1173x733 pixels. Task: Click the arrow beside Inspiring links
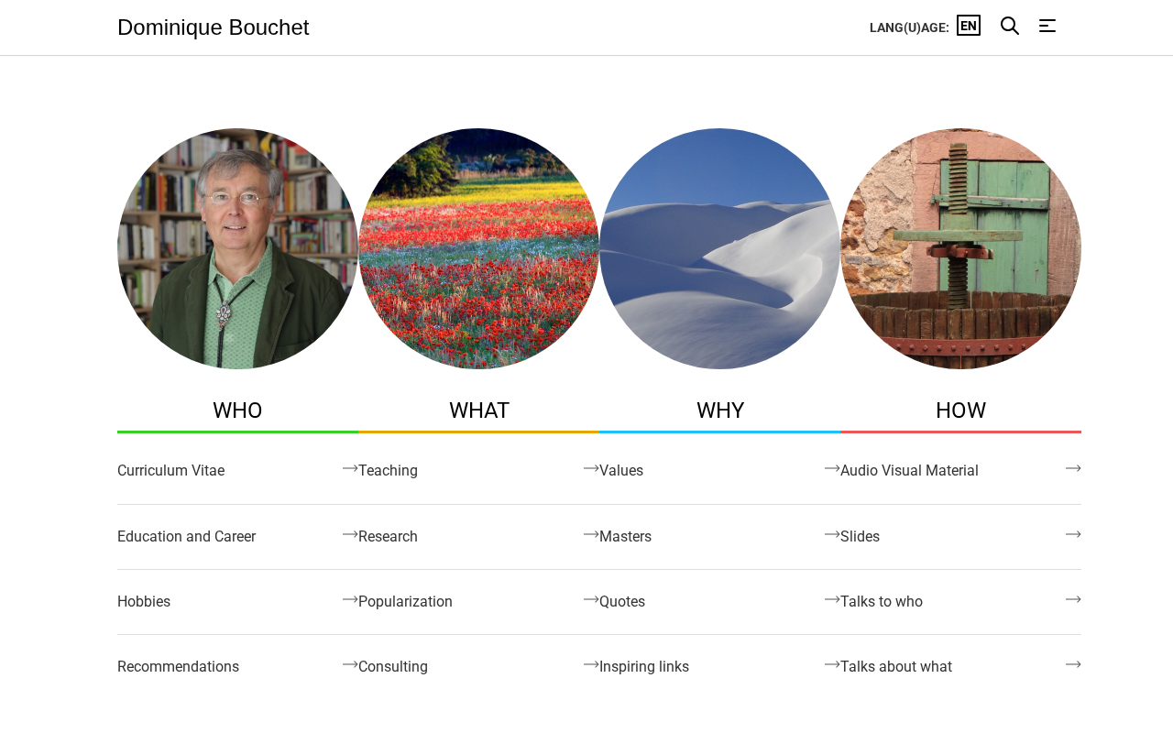832,664
